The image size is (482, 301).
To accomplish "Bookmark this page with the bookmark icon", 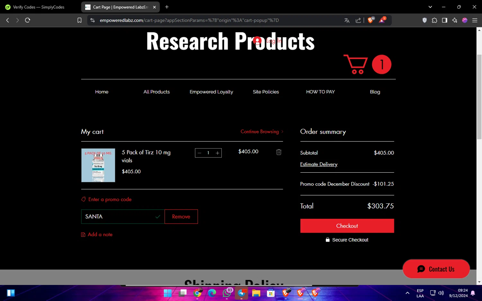I will [79, 20].
